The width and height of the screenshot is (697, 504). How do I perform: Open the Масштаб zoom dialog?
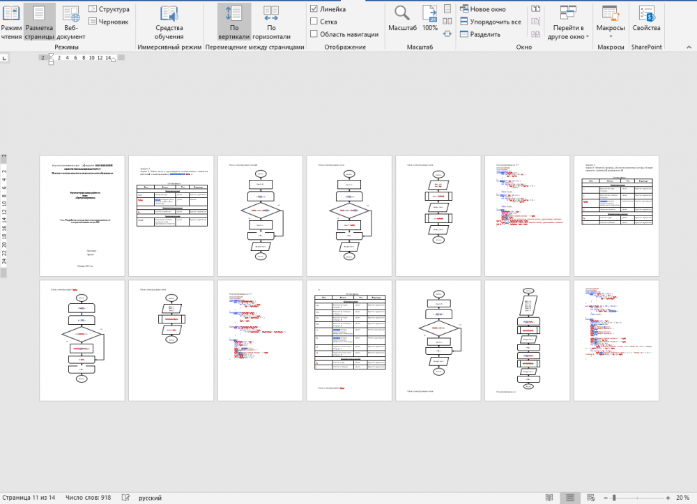click(x=402, y=20)
